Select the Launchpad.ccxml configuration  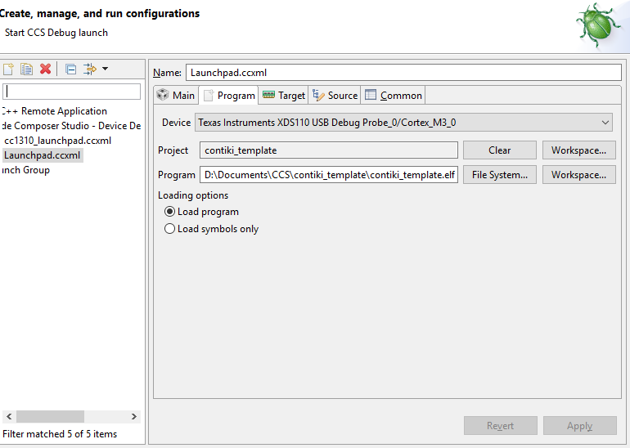pos(43,155)
